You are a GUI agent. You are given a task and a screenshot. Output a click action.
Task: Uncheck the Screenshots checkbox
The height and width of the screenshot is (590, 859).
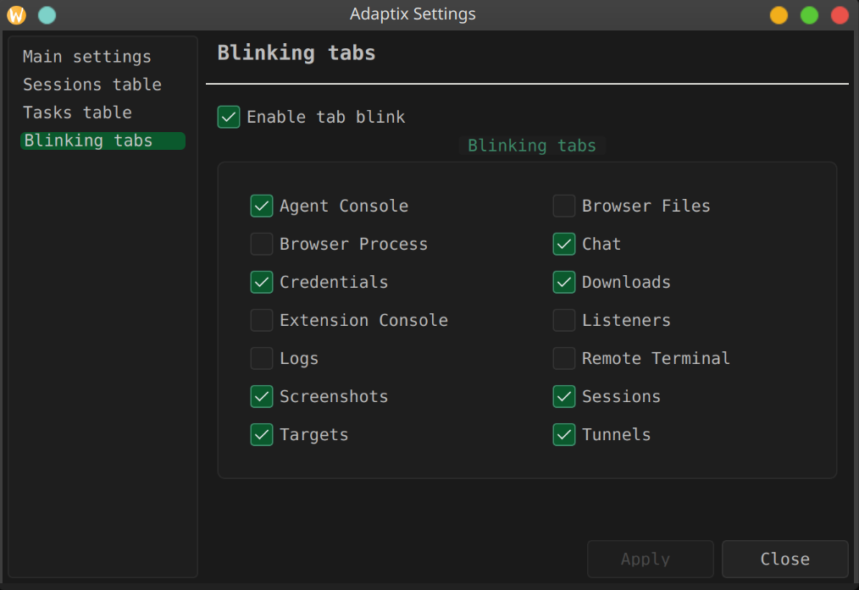(262, 396)
